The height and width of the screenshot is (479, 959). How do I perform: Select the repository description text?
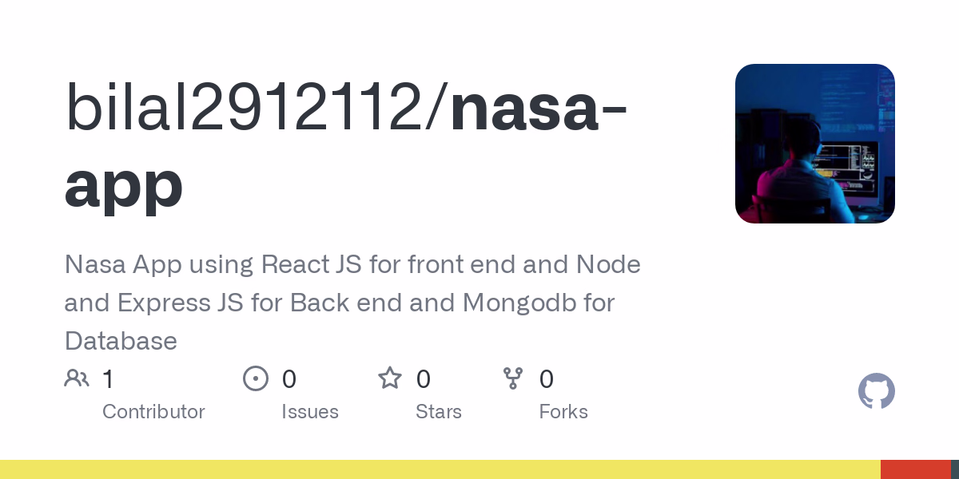pos(352,303)
